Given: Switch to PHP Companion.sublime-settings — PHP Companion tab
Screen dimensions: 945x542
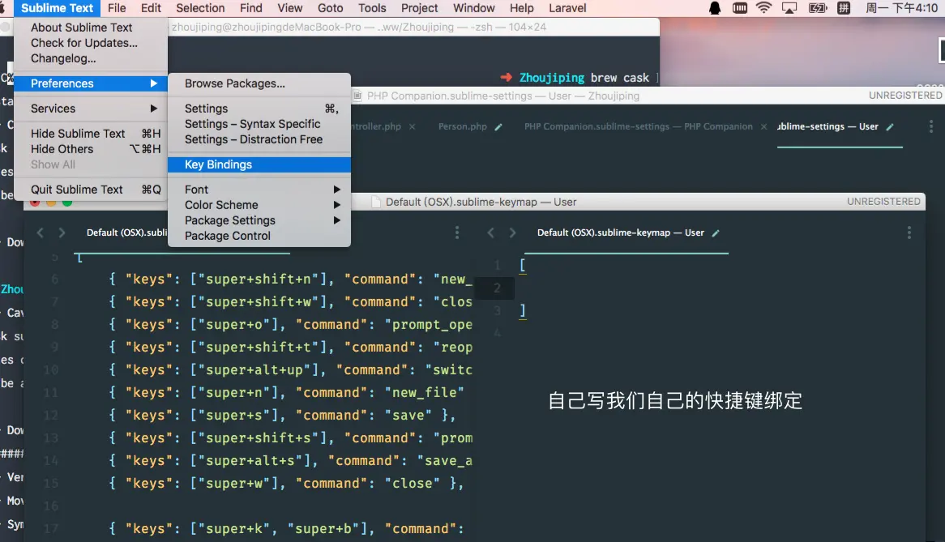Looking at the screenshot, I should tap(638, 126).
